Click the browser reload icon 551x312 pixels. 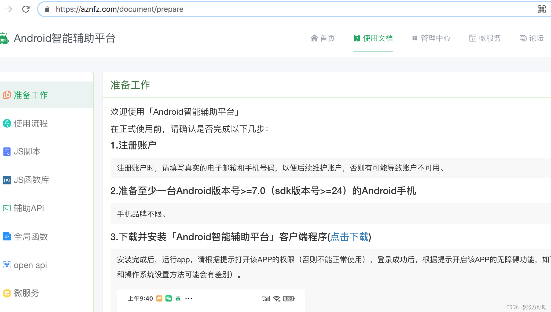coord(26,9)
